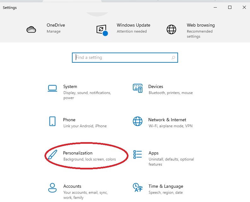
Task: Click 'Recommended settings' under Web browsing
Action: [199, 34]
